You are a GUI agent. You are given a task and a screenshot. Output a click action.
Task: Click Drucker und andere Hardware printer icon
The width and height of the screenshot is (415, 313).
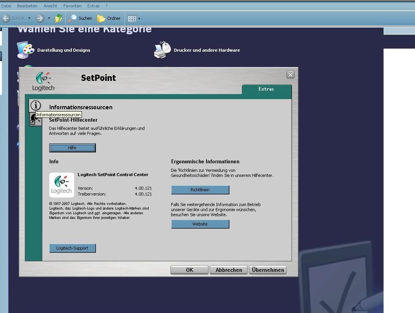pyautogui.click(x=162, y=50)
